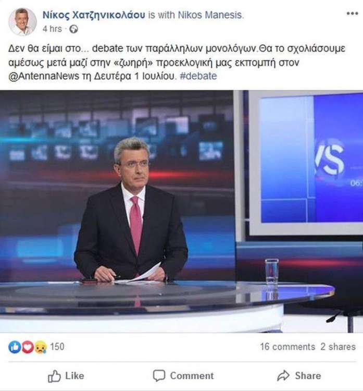
Task: Open the three-dot post options menu
Action: 352,14
